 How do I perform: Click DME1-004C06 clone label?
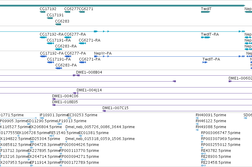tap(65, 96)
